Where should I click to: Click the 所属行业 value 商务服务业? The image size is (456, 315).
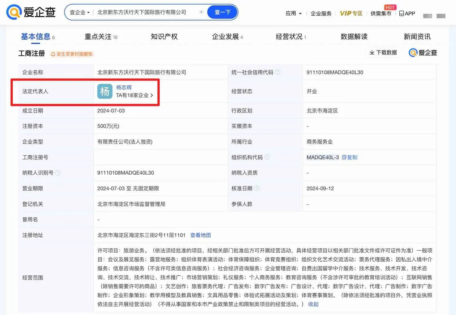[x=319, y=142]
